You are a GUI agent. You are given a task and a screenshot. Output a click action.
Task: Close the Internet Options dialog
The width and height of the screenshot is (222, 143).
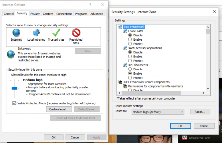102,5
